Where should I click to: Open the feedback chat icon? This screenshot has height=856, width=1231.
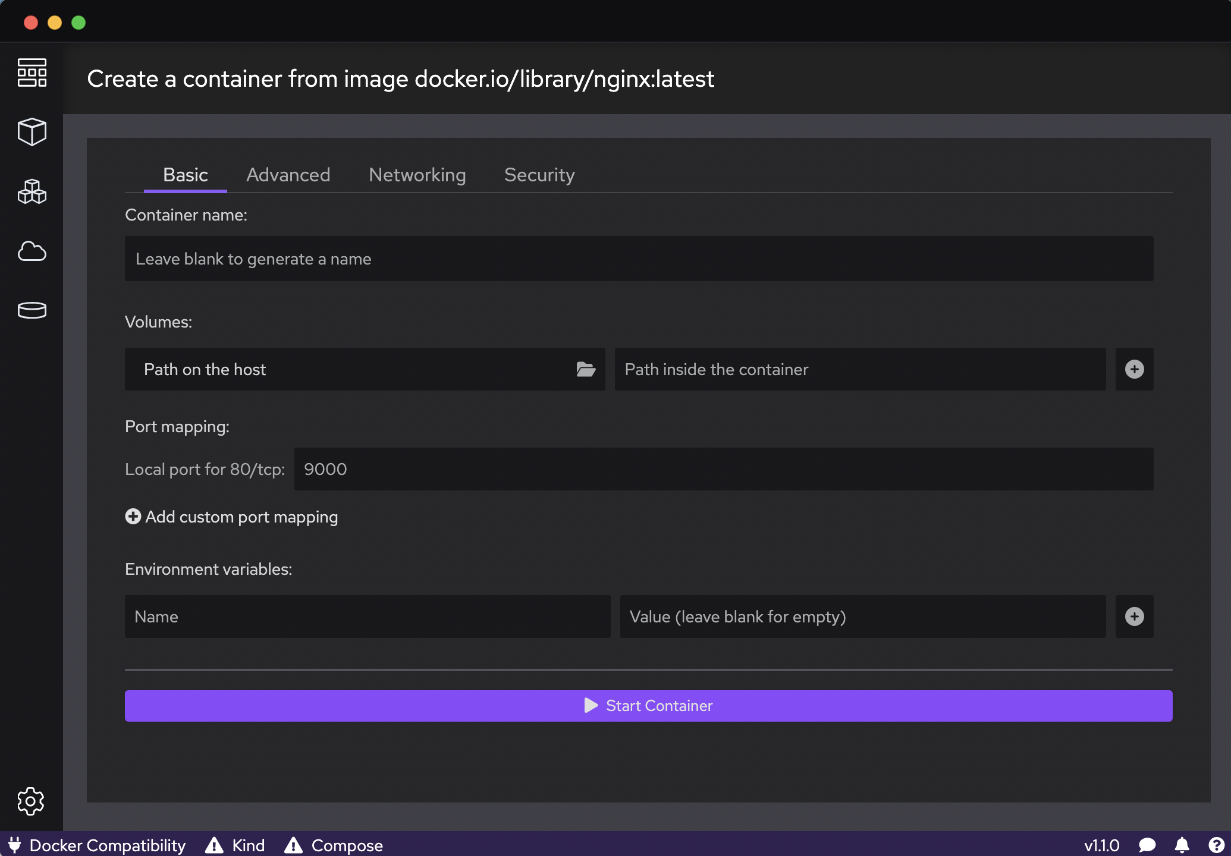1148,845
